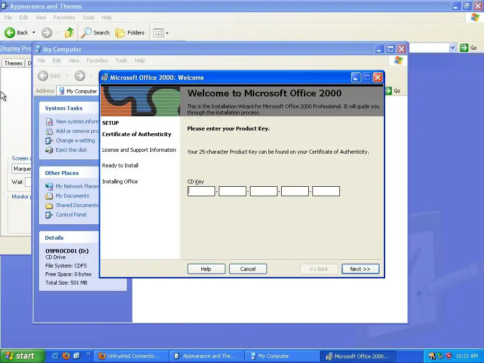Open File menu in Appearance and Themes window
The image size is (484, 363).
pos(9,17)
